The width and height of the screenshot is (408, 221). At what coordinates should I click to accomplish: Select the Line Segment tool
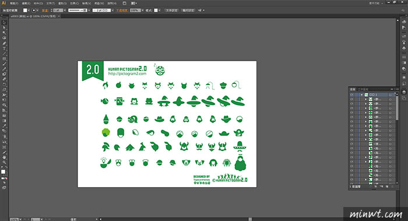point(4,54)
